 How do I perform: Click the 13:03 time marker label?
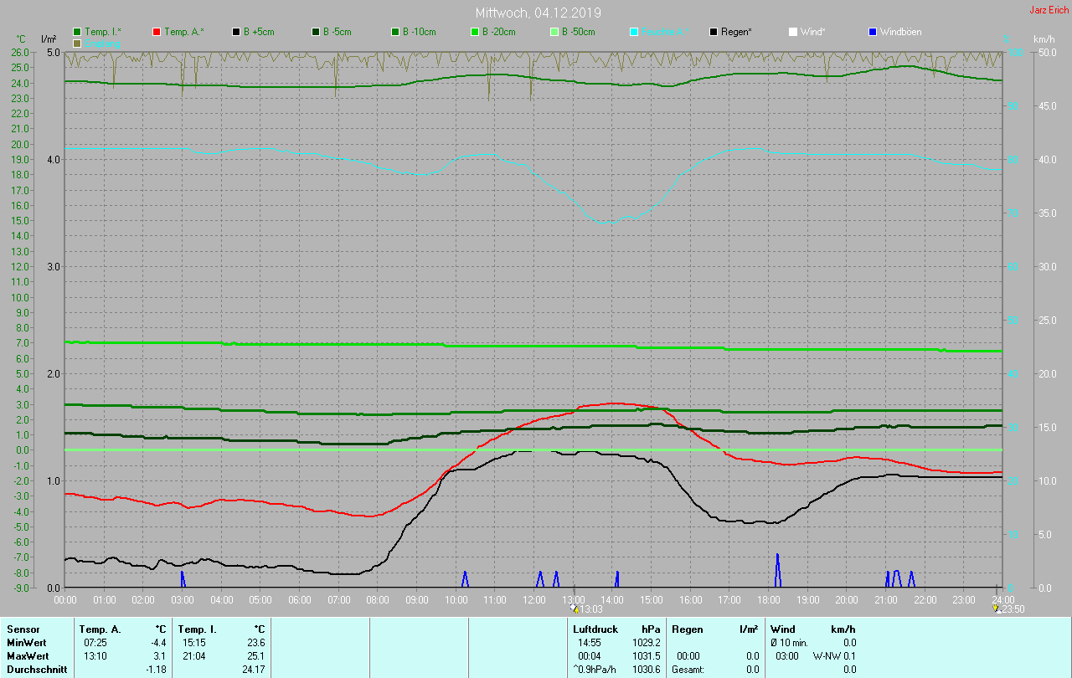[x=591, y=609]
